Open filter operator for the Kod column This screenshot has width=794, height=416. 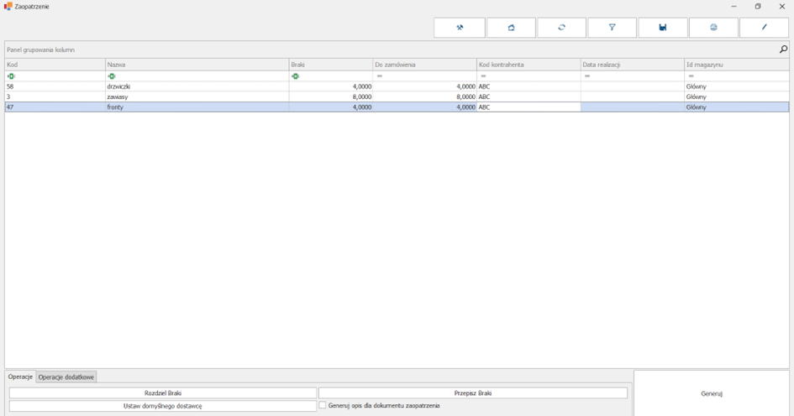[x=11, y=76]
